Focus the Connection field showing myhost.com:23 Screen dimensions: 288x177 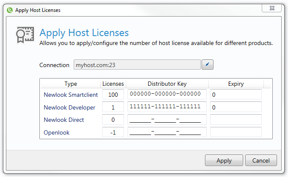[x=137, y=65]
